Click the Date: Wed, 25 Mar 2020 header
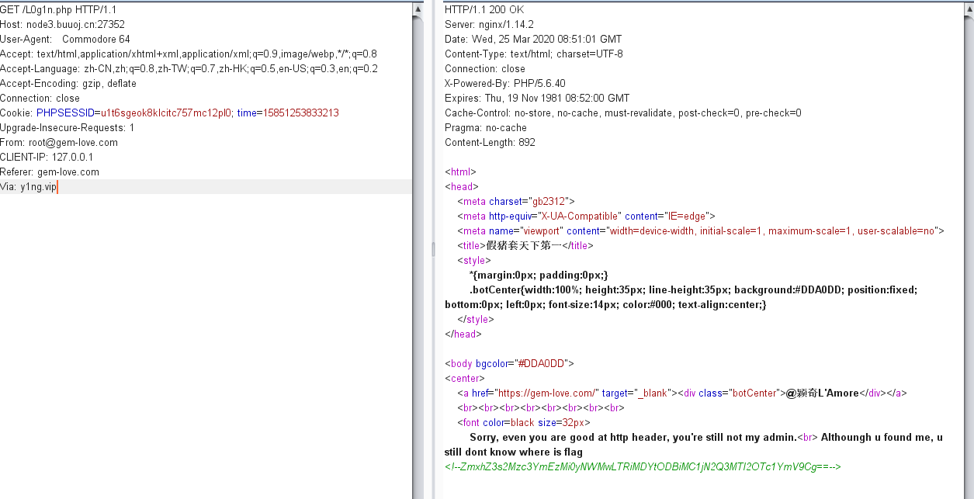Image resolution: width=974 pixels, height=499 pixels. tap(533, 40)
